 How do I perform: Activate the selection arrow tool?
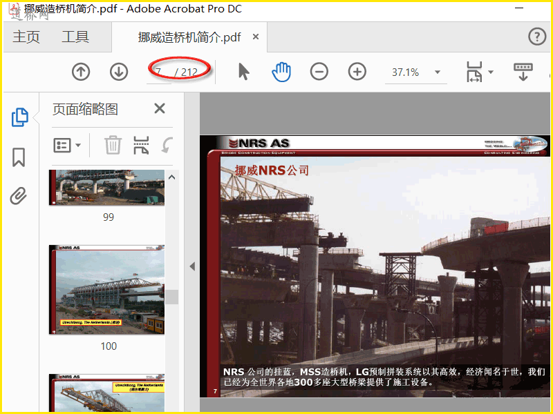pos(243,72)
